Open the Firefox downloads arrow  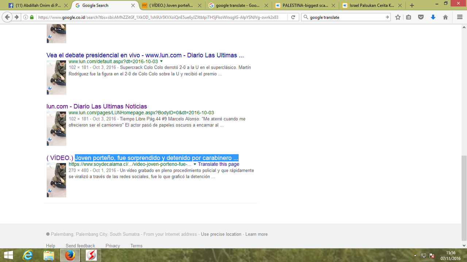[433, 17]
